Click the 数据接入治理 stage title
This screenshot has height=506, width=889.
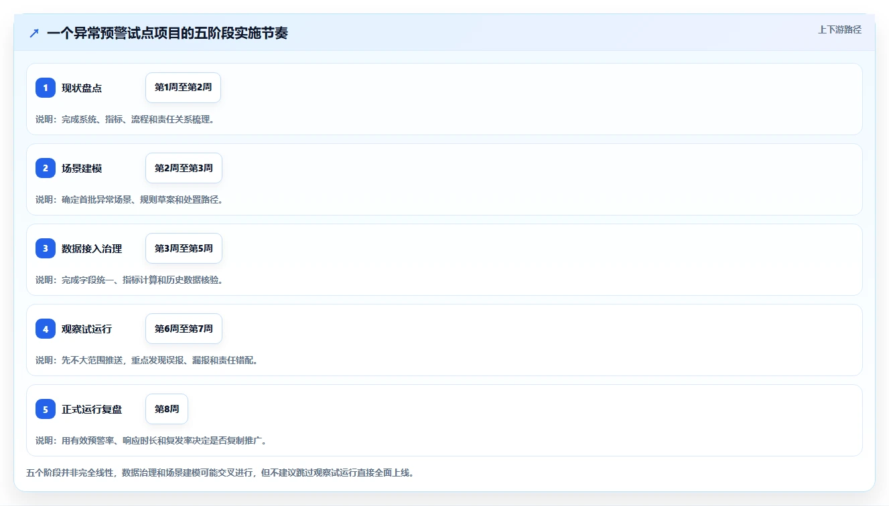pos(92,249)
